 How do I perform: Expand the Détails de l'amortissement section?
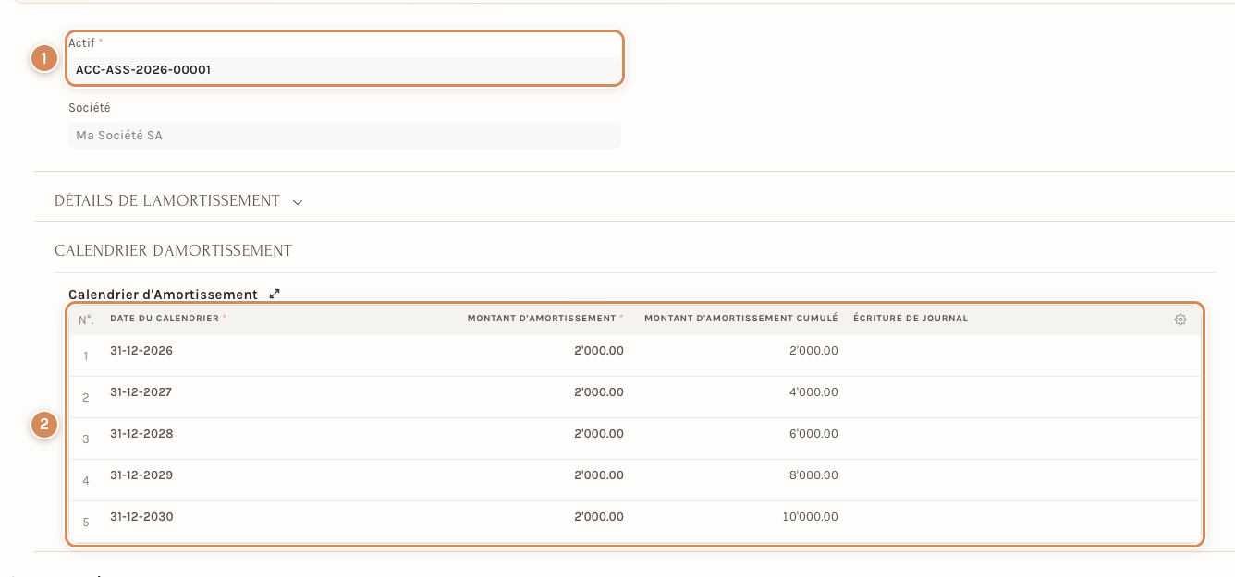178,200
